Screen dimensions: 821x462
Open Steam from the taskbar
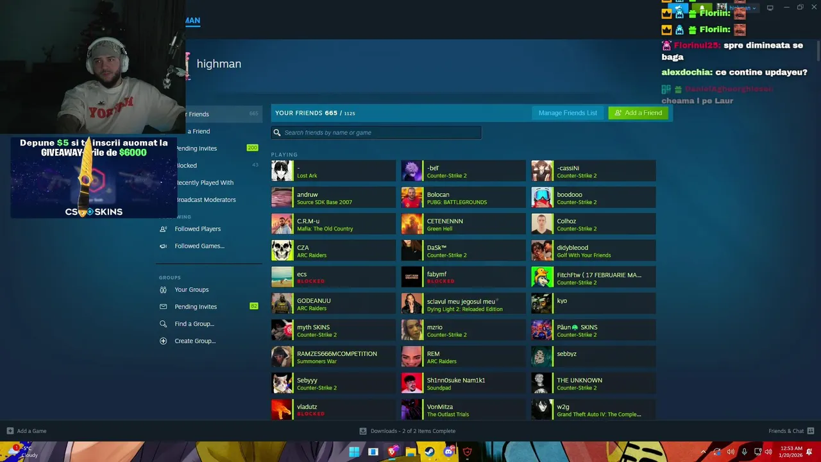click(x=430, y=452)
